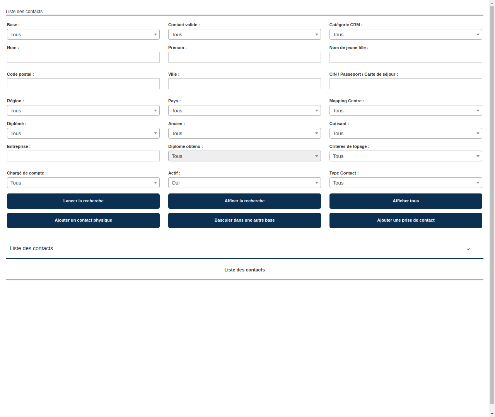Screen dimensions: 495x417
Task: Collapse the Liste des contacts section
Action: 468,249
